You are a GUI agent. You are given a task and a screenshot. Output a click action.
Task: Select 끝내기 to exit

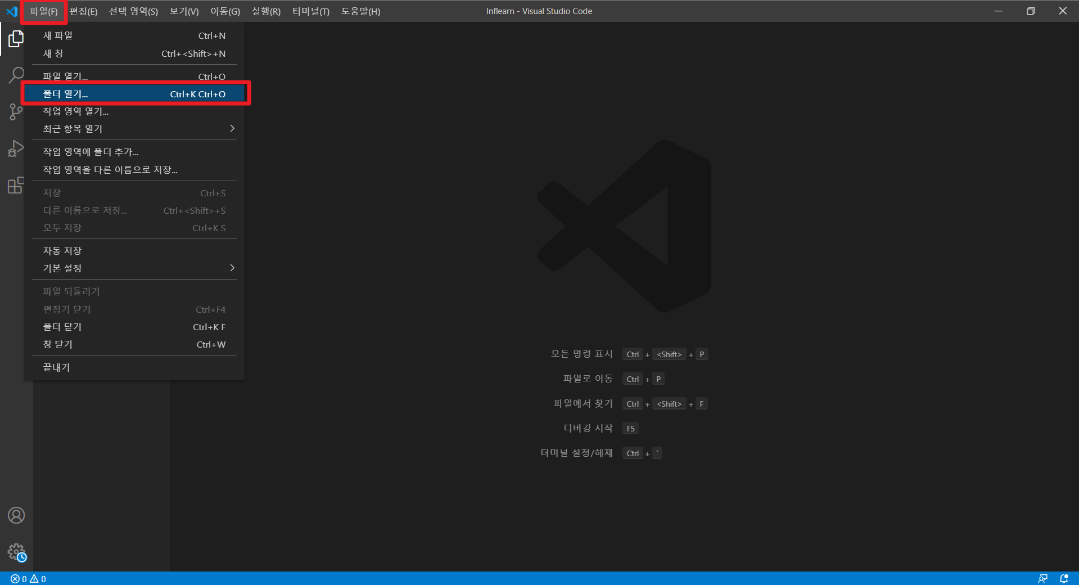point(134,367)
